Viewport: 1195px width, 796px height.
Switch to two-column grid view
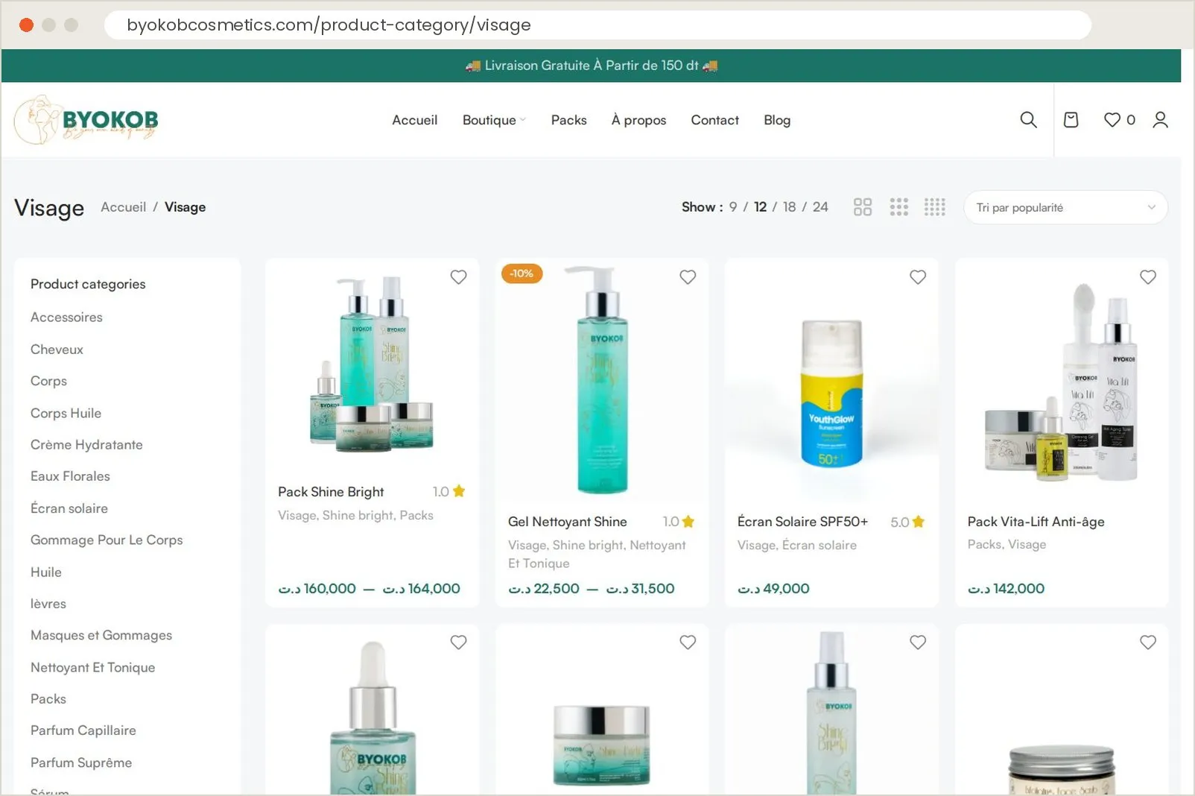coord(863,207)
